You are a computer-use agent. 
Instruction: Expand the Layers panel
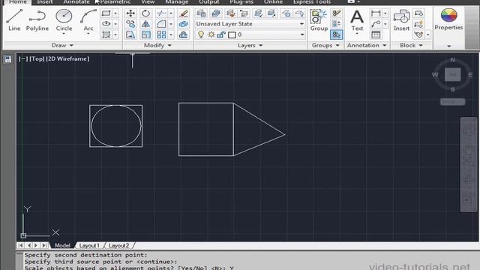250,45
